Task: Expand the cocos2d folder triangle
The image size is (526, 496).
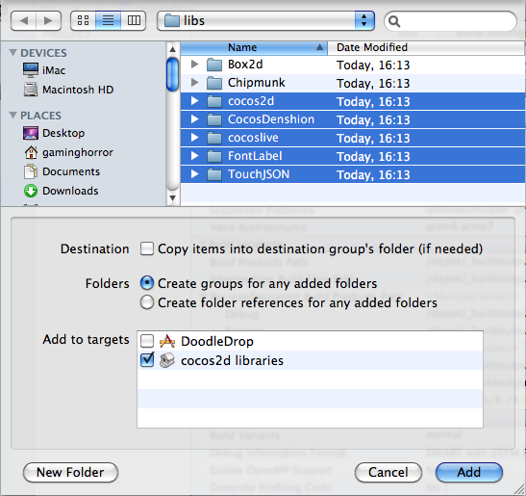Action: coord(194,101)
